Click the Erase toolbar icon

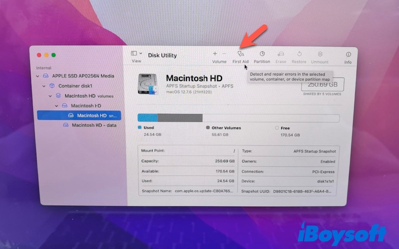(x=281, y=54)
